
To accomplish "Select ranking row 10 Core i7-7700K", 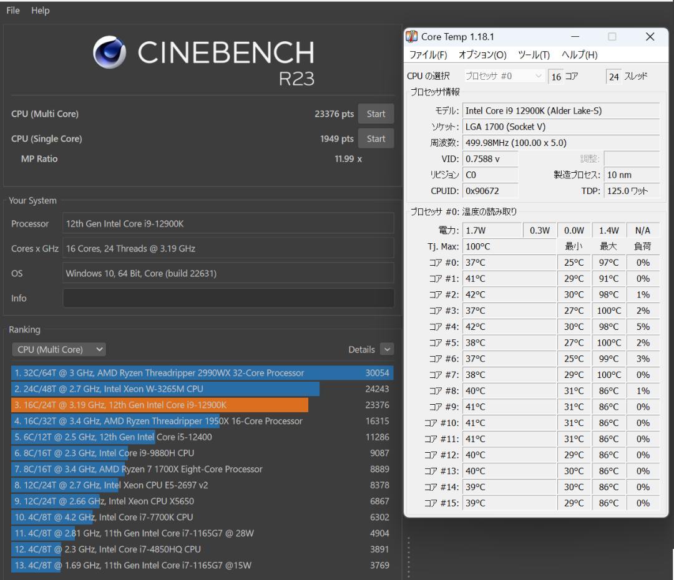I will pos(202,517).
